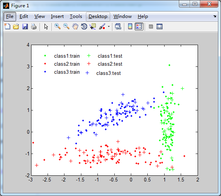Click the red Brush data tool icon
221x196 pixels.
(102, 26)
